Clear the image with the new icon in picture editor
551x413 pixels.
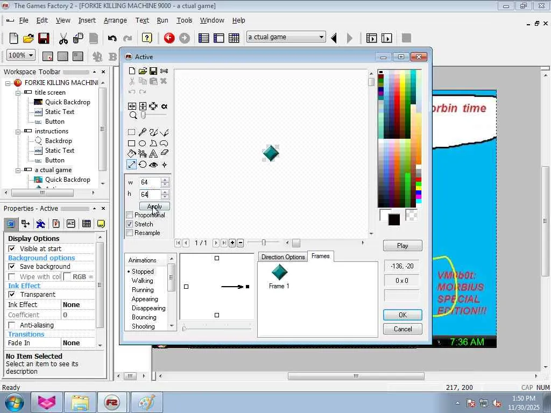pyautogui.click(x=132, y=71)
